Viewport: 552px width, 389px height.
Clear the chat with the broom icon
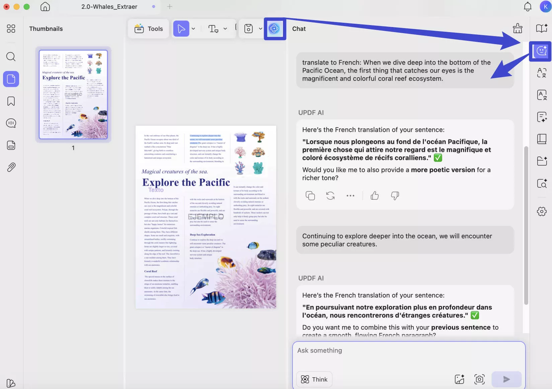click(x=518, y=28)
